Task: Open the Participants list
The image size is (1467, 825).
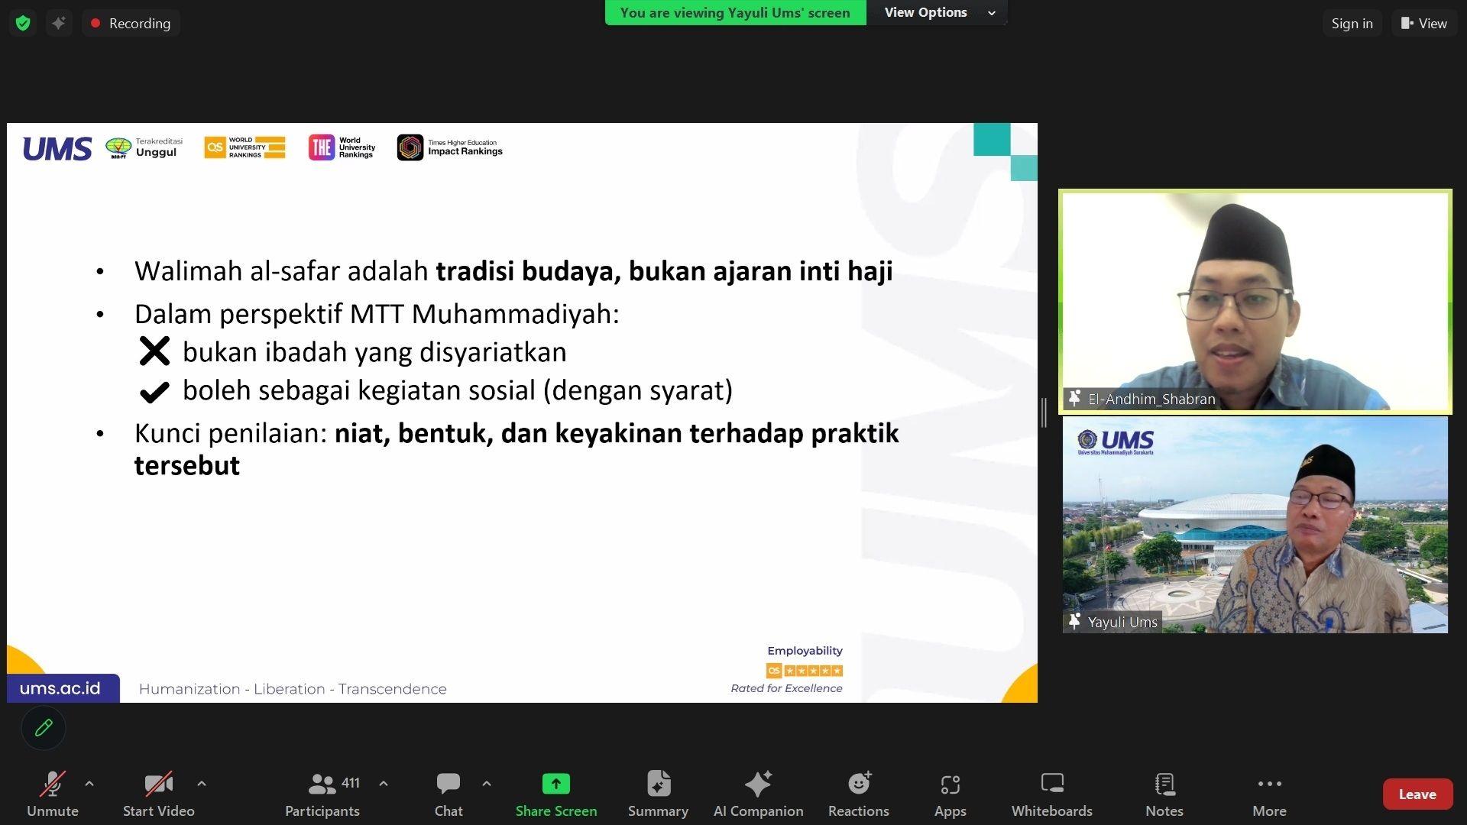Action: click(322, 794)
